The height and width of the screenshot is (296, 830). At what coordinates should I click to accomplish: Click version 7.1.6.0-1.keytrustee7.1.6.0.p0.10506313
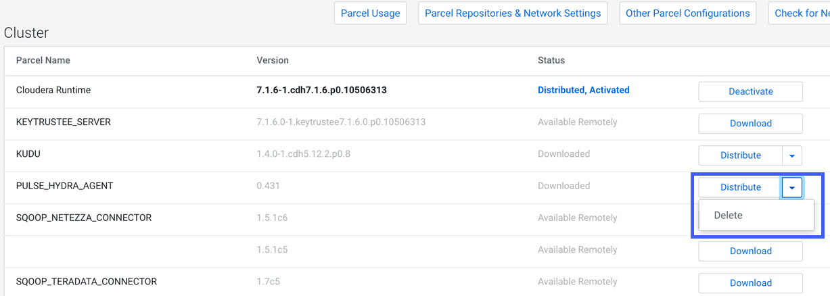341,122
